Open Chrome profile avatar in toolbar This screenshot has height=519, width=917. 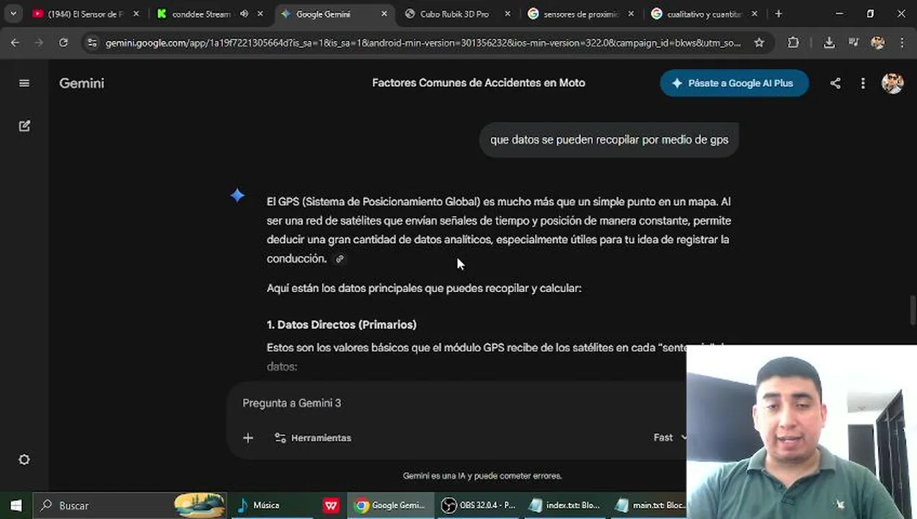click(x=877, y=43)
